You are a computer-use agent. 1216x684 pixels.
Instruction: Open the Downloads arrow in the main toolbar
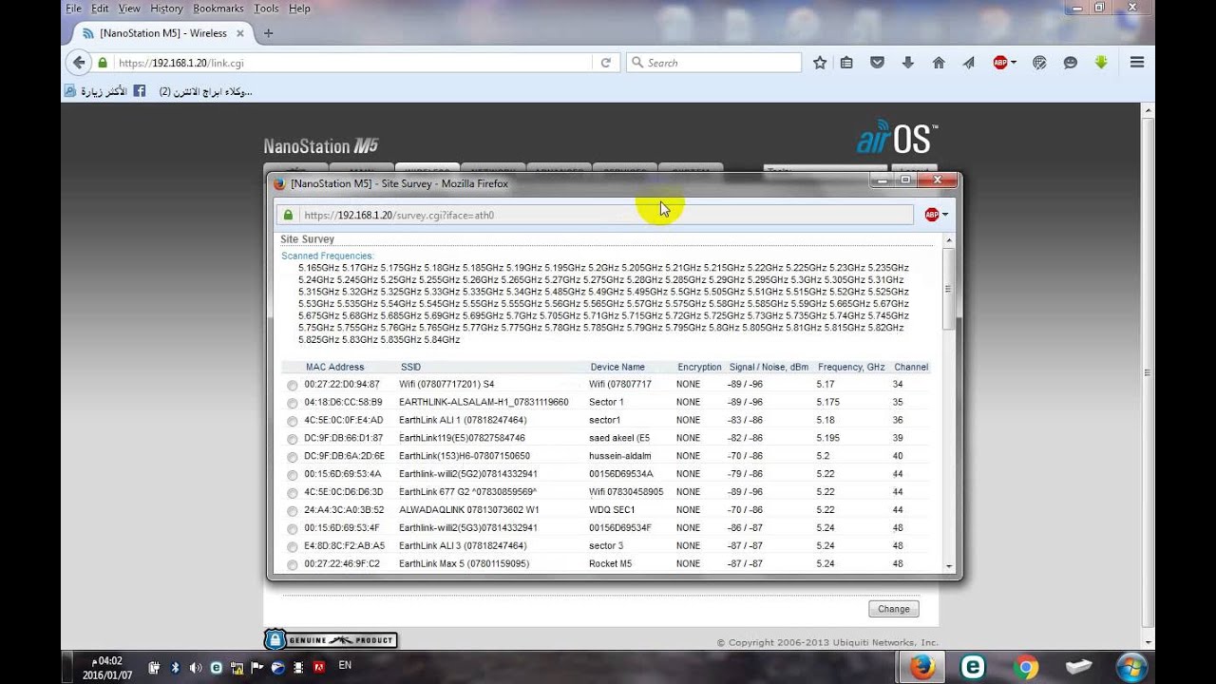[x=907, y=63]
